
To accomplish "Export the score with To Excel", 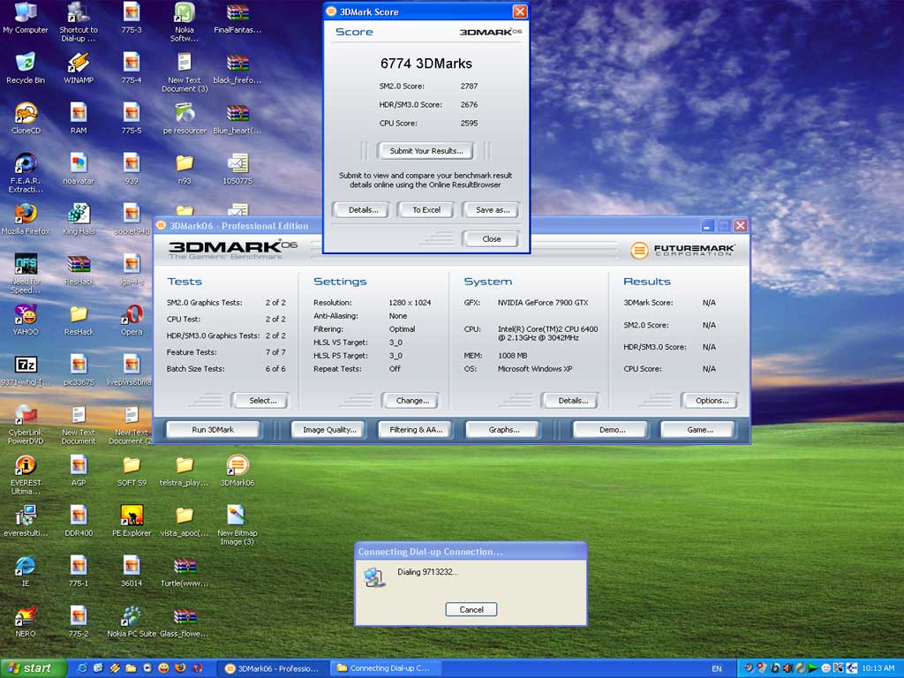I will coord(426,210).
